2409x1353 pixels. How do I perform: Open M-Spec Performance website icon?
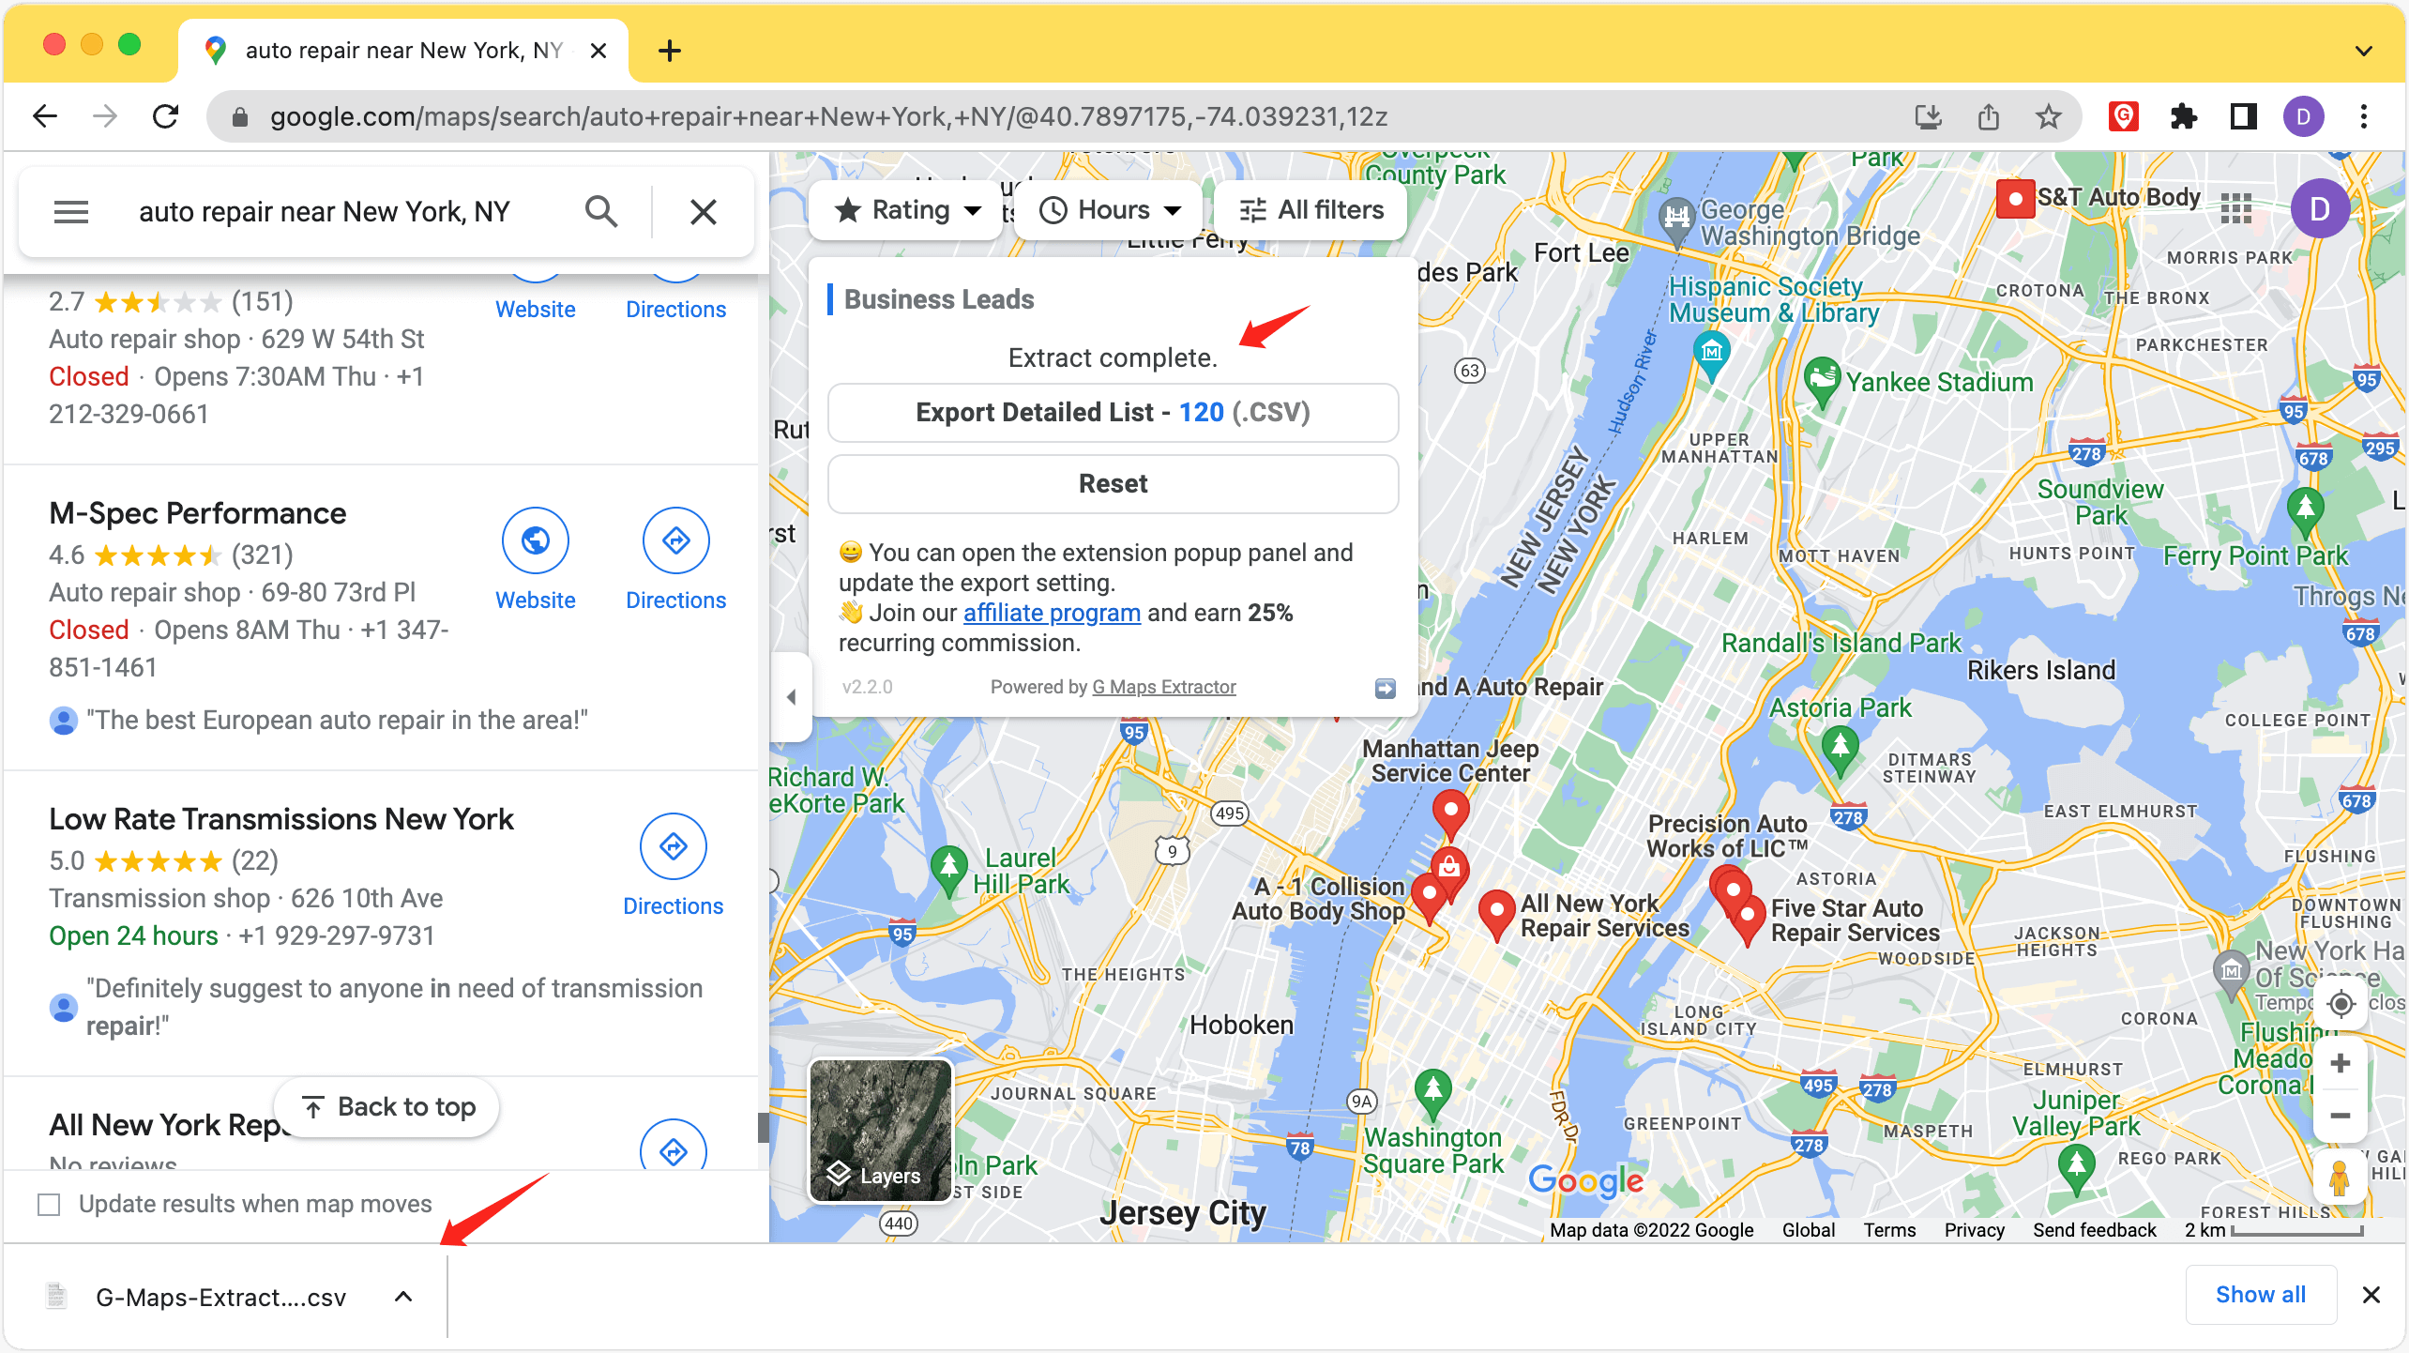point(536,540)
